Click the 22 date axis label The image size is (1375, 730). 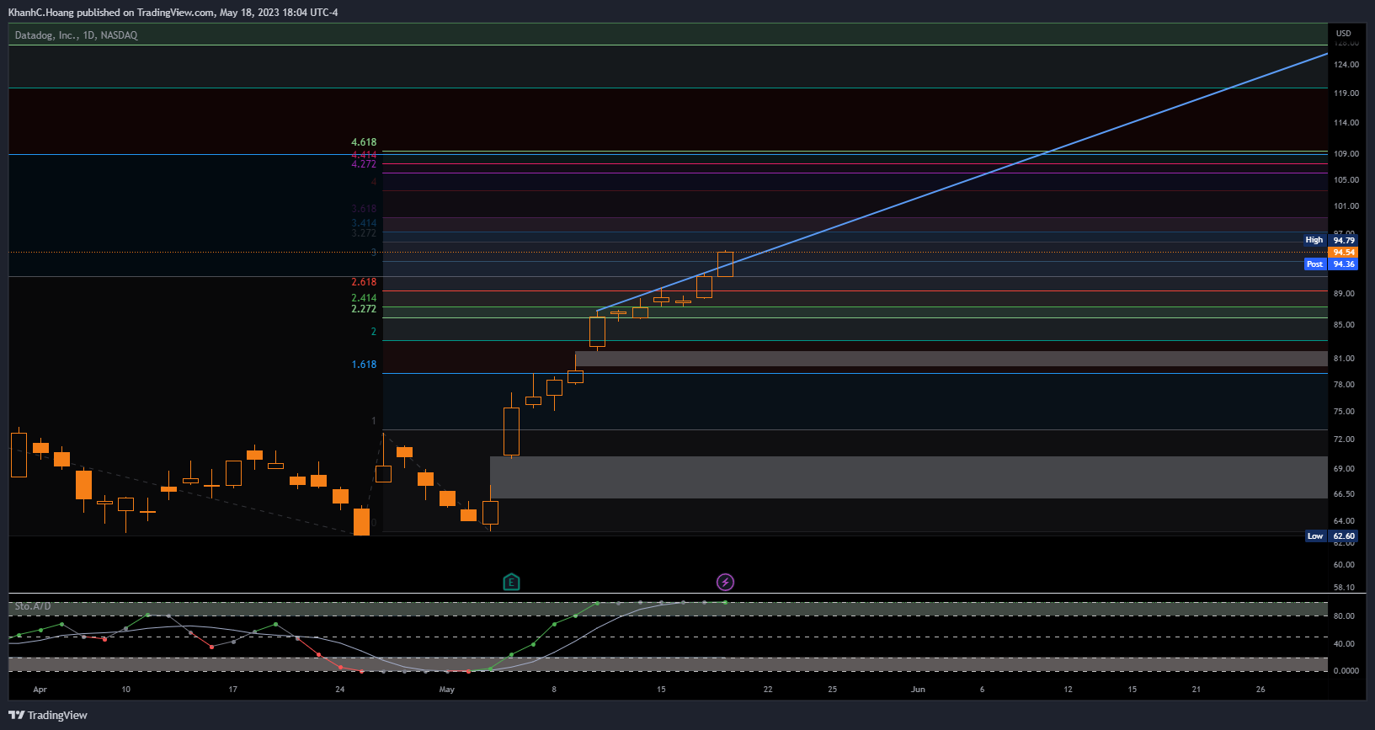pyautogui.click(x=768, y=689)
